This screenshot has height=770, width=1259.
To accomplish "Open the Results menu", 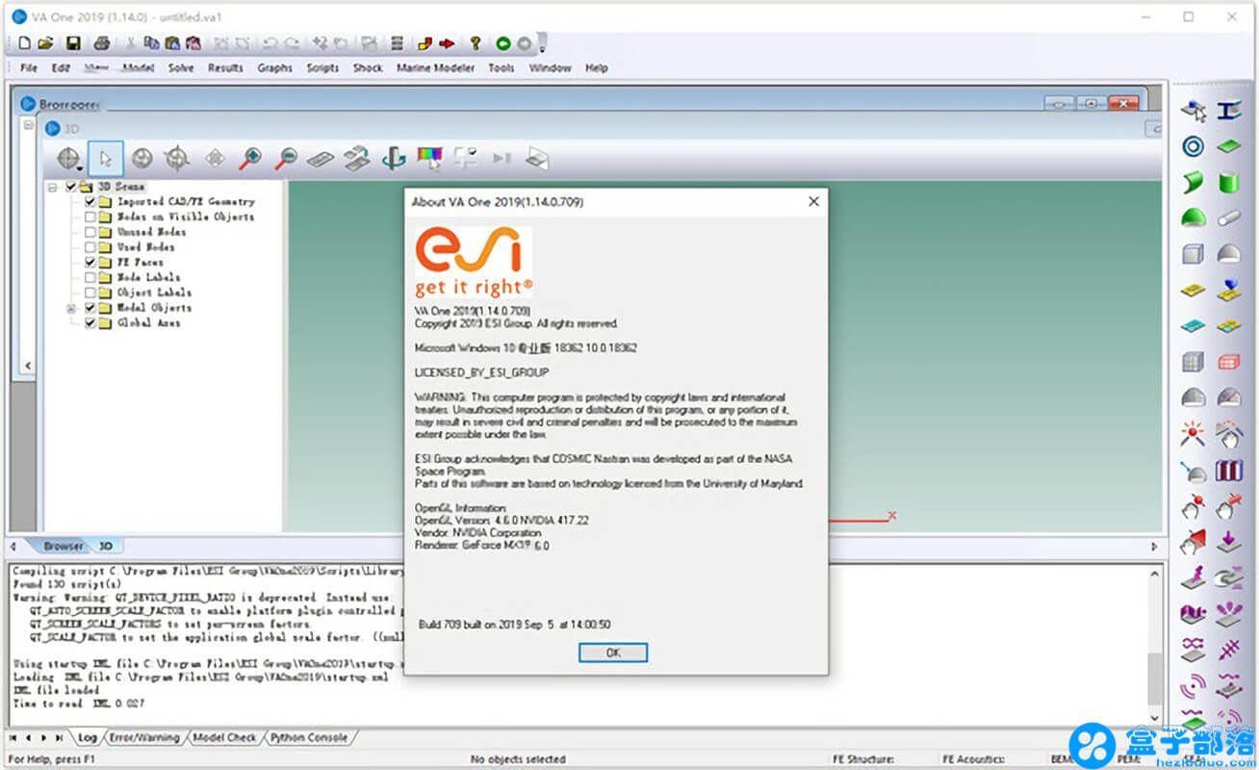I will coord(225,68).
